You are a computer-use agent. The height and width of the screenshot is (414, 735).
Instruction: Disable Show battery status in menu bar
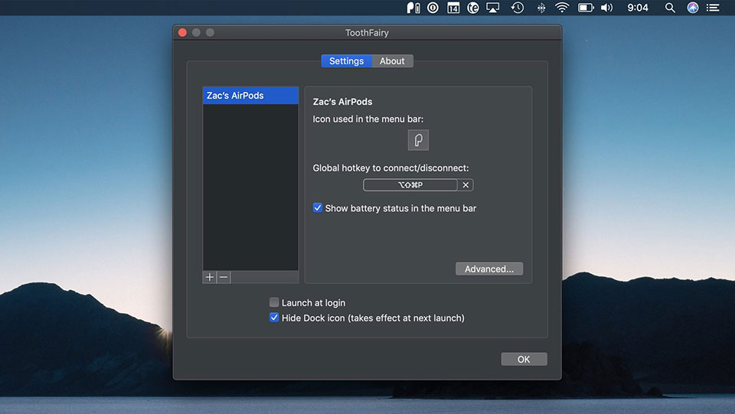click(x=318, y=208)
